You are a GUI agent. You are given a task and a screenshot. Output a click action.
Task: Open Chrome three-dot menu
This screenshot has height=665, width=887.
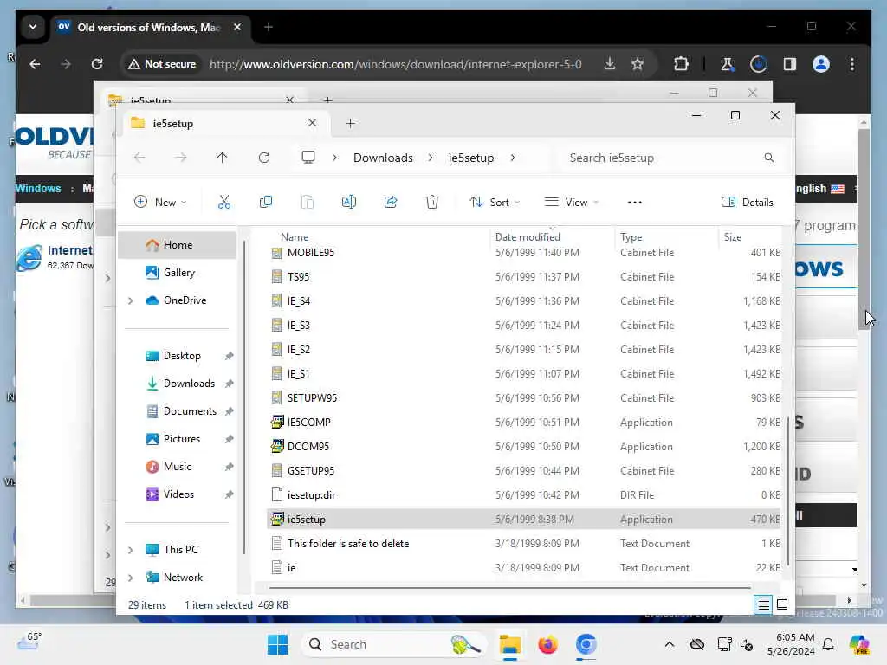pyautogui.click(x=852, y=64)
